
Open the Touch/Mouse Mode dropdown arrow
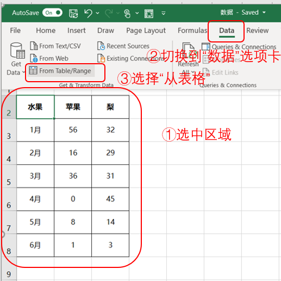pos(137,13)
